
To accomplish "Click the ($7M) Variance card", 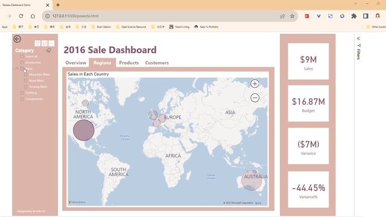I will pyautogui.click(x=308, y=146).
